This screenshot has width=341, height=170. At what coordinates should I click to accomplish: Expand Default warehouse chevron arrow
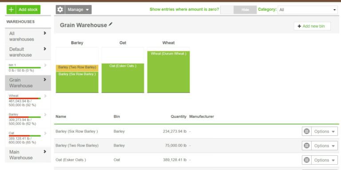pos(45,49)
